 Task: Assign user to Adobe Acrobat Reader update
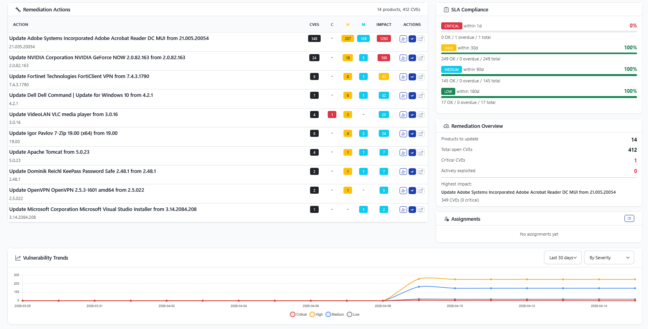click(403, 39)
